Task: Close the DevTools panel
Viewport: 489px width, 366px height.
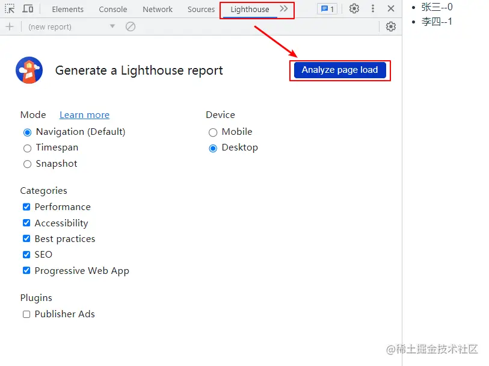Action: point(391,9)
